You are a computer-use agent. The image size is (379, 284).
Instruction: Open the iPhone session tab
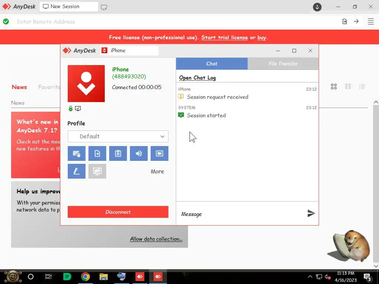pos(129,50)
